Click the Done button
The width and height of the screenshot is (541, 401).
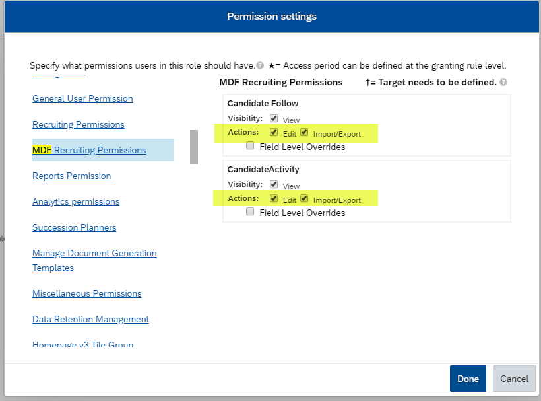[x=468, y=379]
